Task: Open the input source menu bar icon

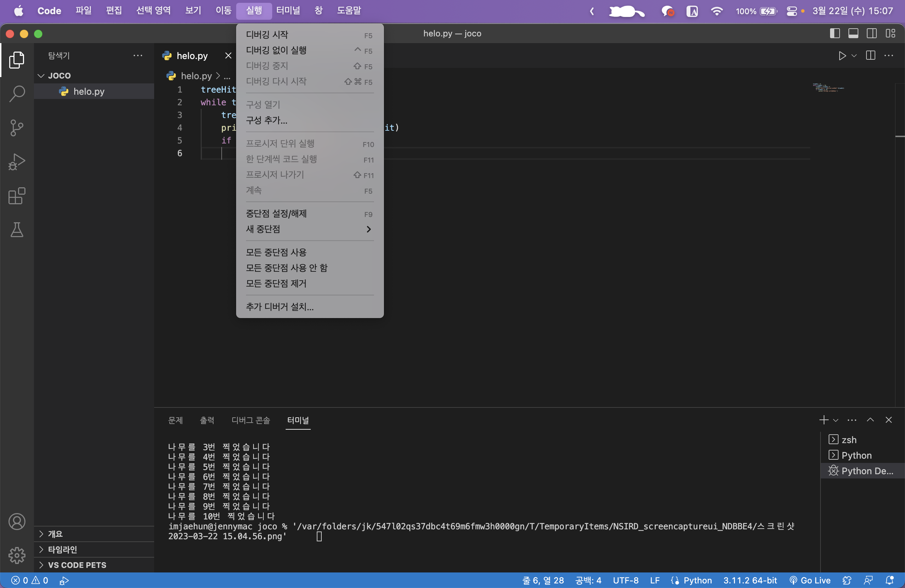Action: [692, 11]
